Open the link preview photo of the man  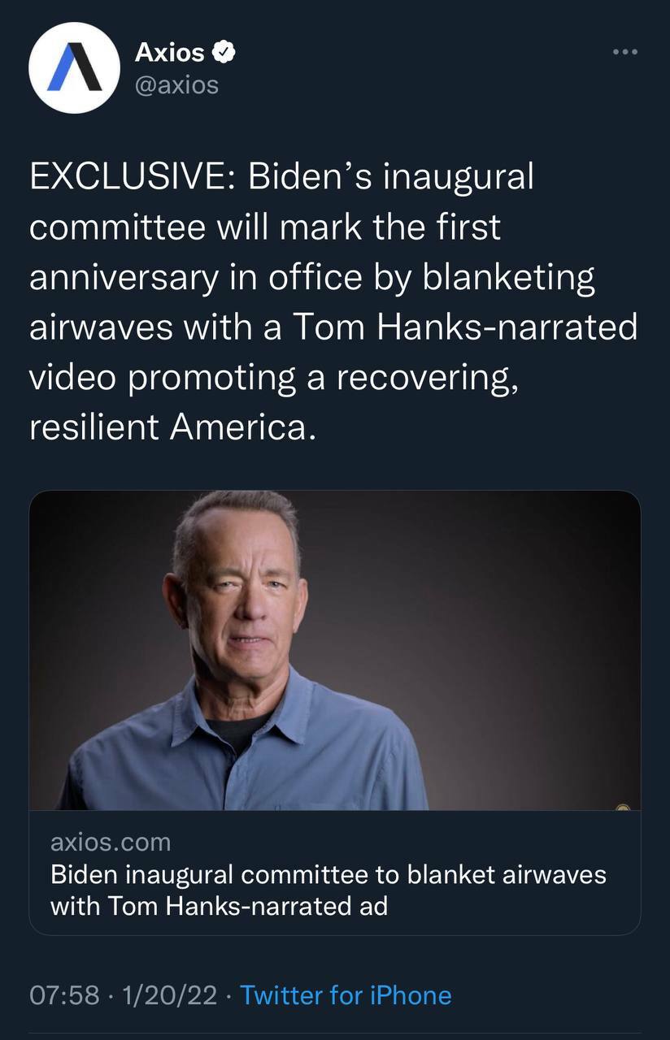pos(335,650)
